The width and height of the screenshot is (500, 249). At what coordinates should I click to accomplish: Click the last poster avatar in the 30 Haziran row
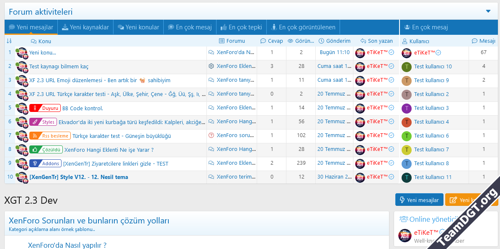[x=360, y=177]
